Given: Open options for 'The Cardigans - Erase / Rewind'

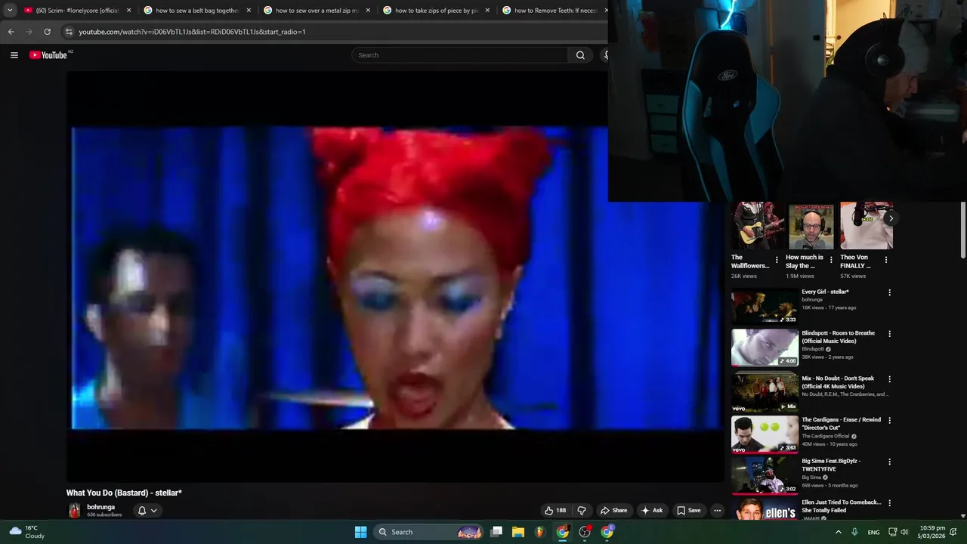Looking at the screenshot, I should (x=889, y=420).
